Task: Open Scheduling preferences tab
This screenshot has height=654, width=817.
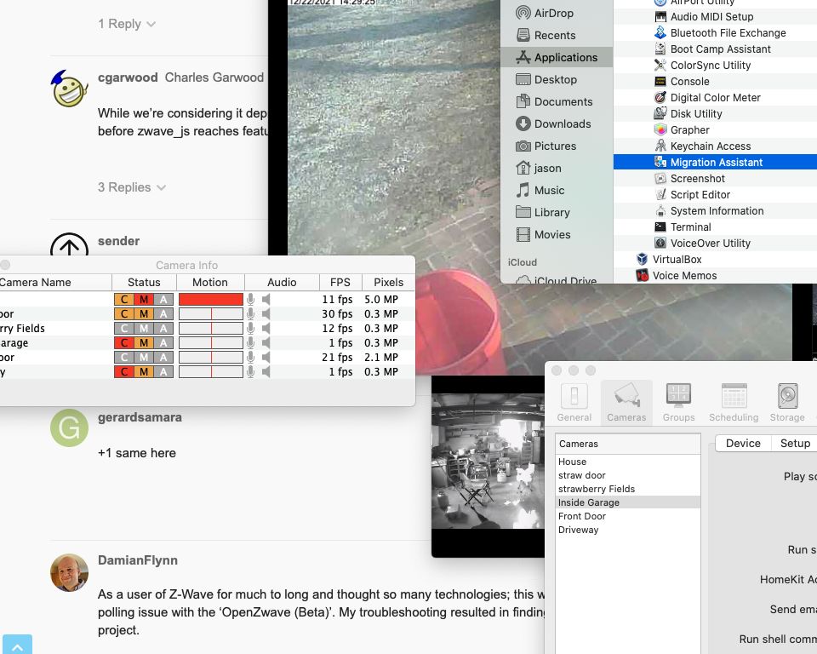Action: pyautogui.click(x=734, y=402)
